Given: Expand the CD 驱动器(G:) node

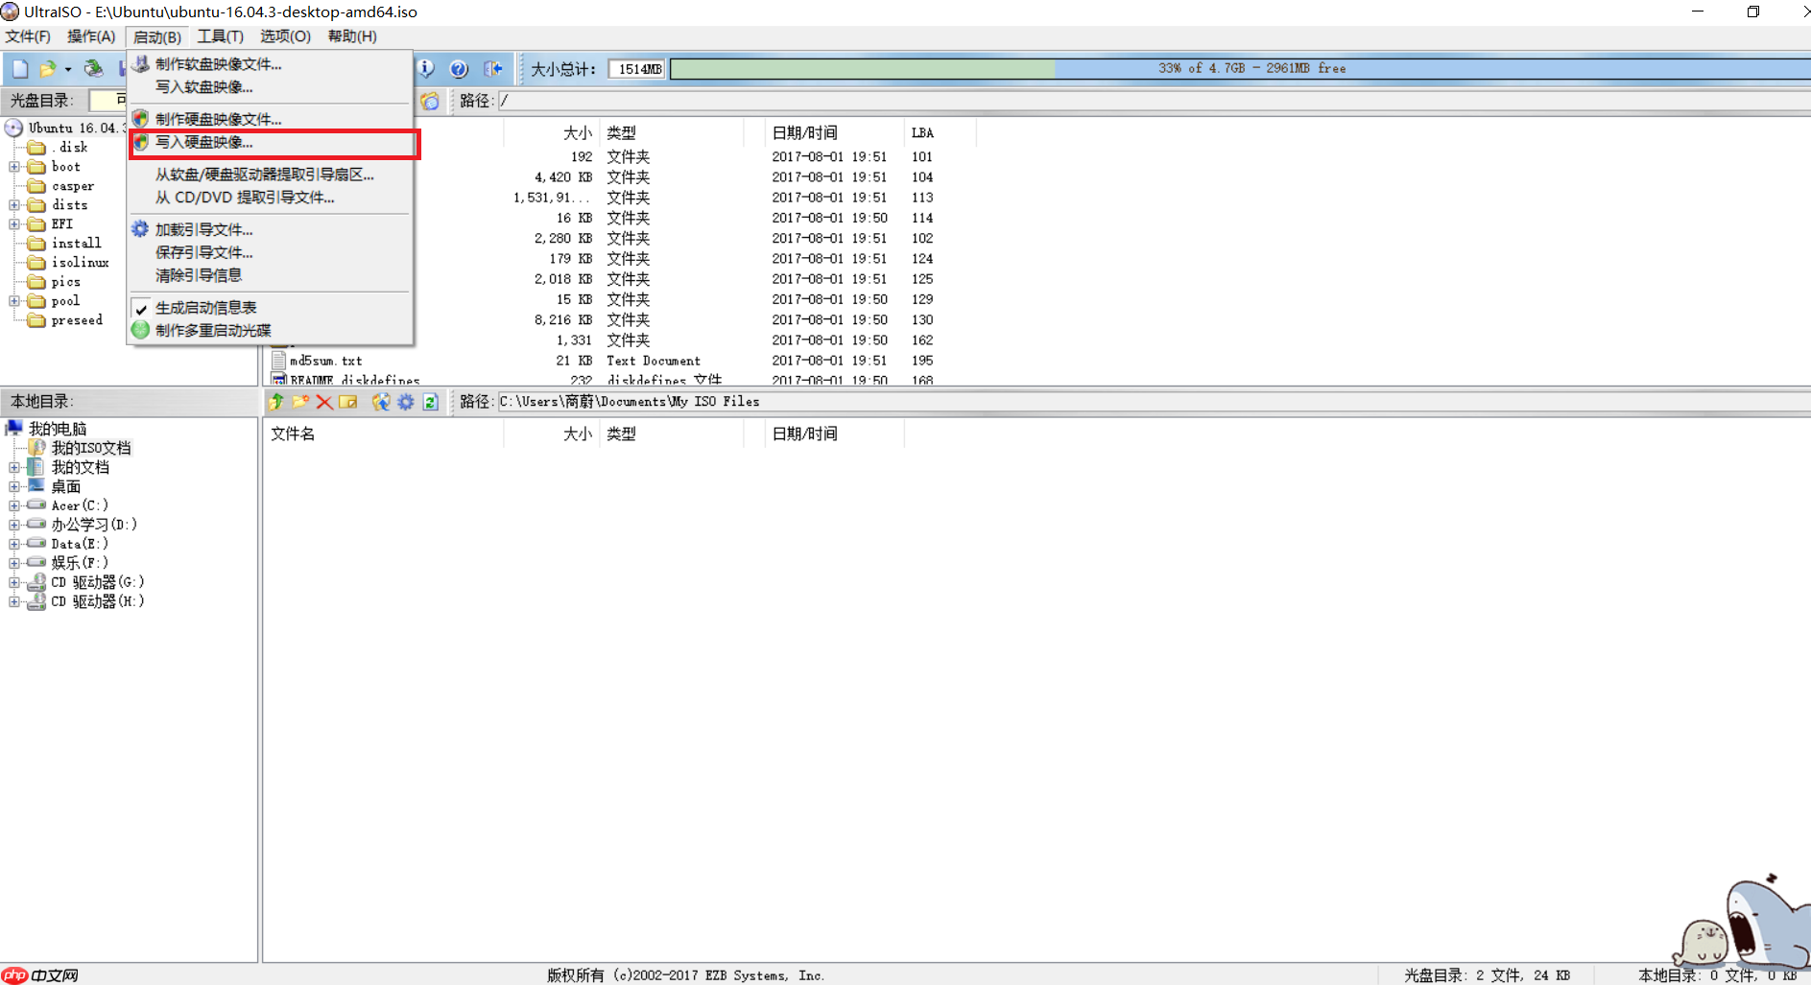Looking at the screenshot, I should (14, 582).
